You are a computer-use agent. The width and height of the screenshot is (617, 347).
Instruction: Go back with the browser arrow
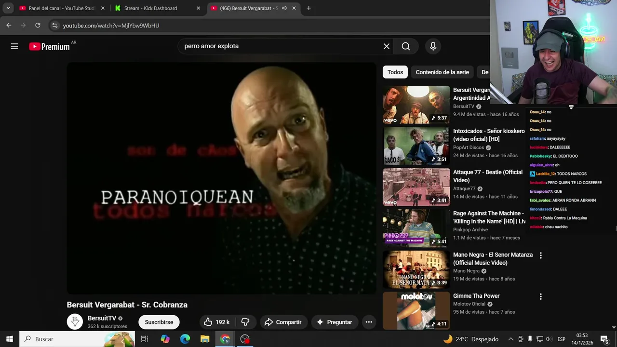(x=9, y=25)
